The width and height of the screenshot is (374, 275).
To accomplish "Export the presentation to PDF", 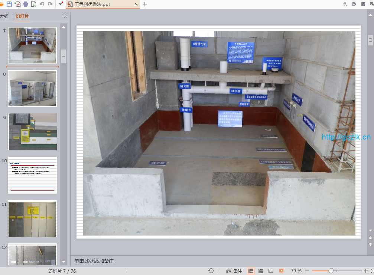I will click(x=17, y=4).
